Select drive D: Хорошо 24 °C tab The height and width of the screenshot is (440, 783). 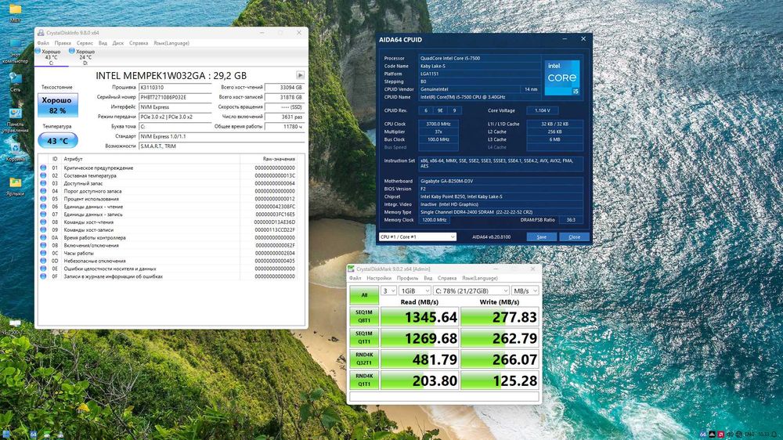(85, 57)
